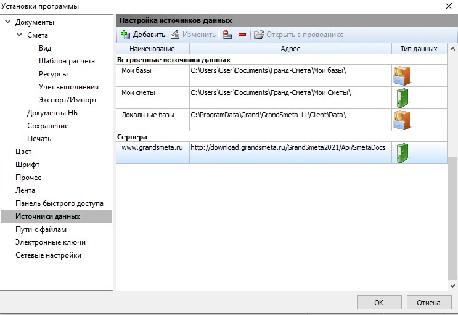Click the Добавить toolbar button
Screen dimensions: 458x315
click(142, 35)
